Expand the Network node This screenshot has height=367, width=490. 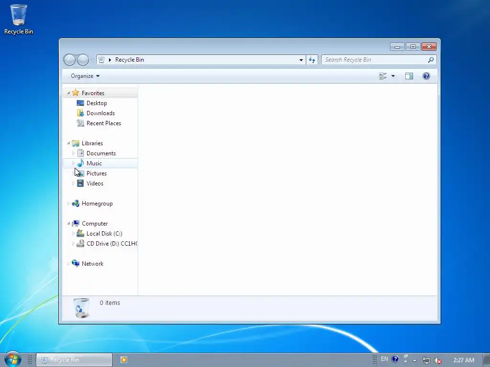pyautogui.click(x=68, y=264)
